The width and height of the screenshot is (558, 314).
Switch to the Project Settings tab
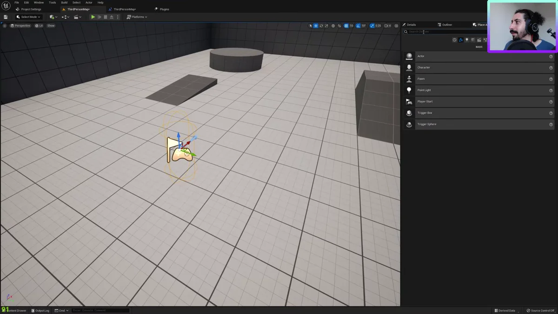(29, 9)
